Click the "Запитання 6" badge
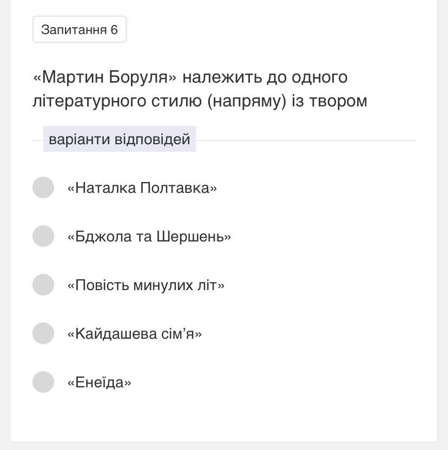Screen dimensions: 448x450 pos(80,29)
